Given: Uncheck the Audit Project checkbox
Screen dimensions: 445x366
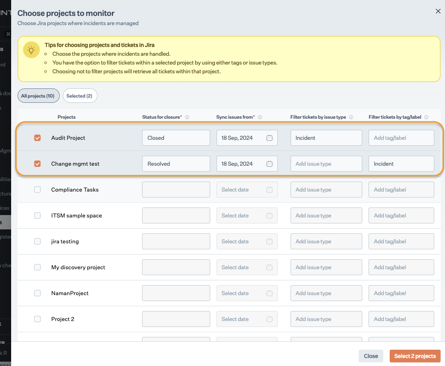Looking at the screenshot, I should pyautogui.click(x=37, y=138).
